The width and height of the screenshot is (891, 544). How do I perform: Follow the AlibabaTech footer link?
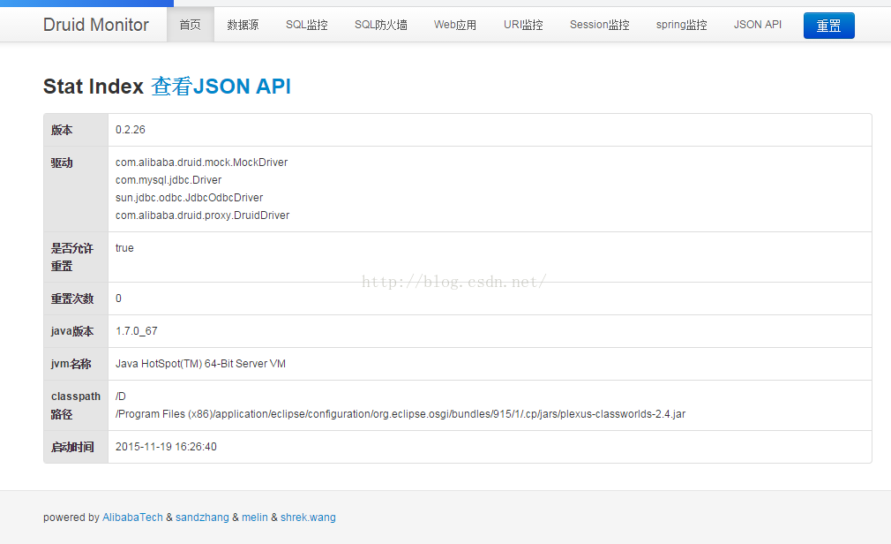[x=132, y=518]
